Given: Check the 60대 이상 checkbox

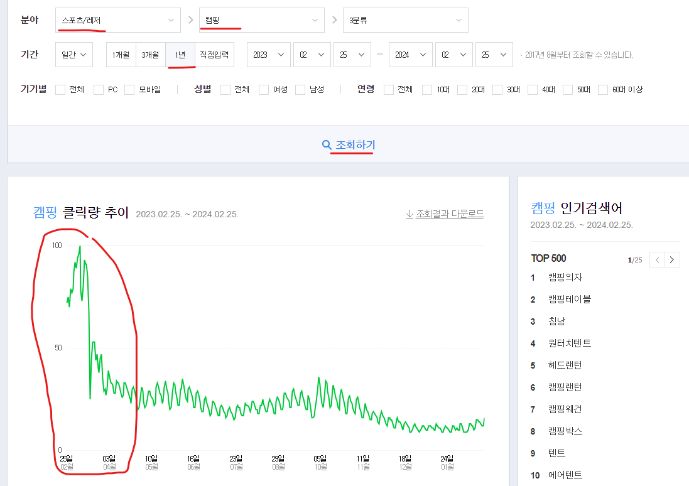Looking at the screenshot, I should point(603,89).
